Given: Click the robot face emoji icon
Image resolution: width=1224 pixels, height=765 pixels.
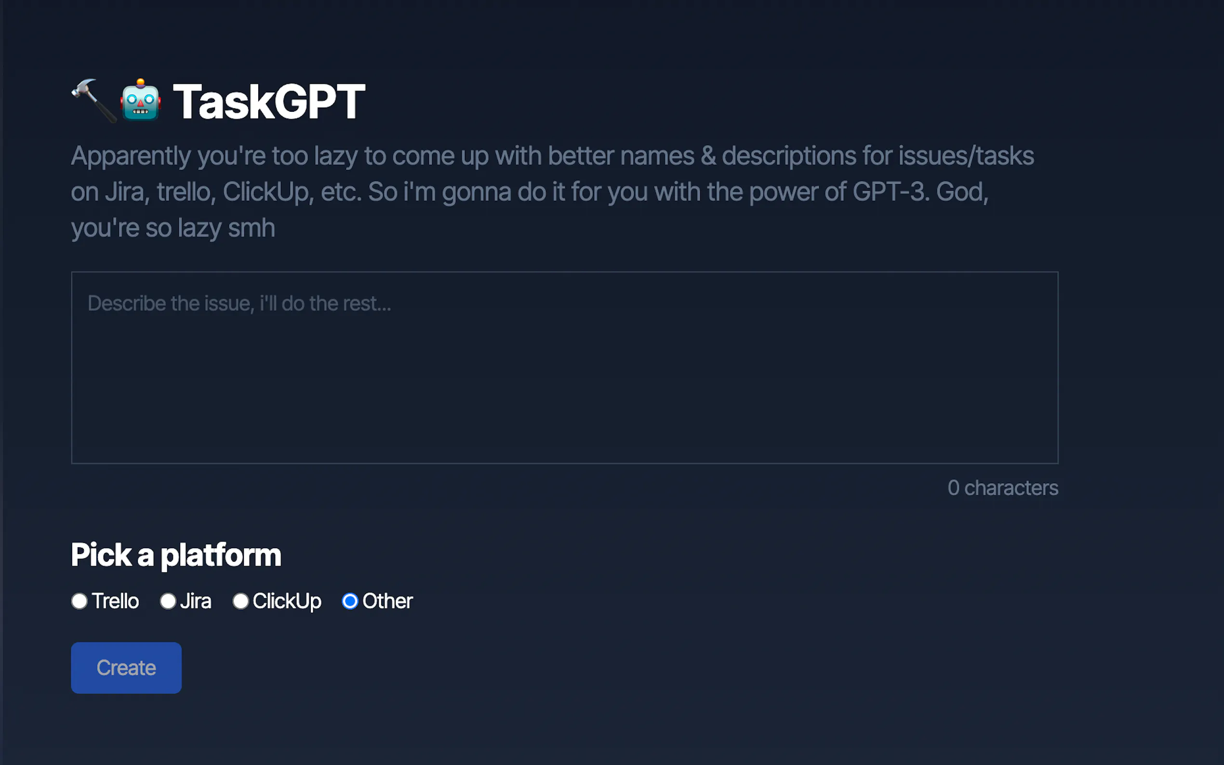Looking at the screenshot, I should [140, 101].
